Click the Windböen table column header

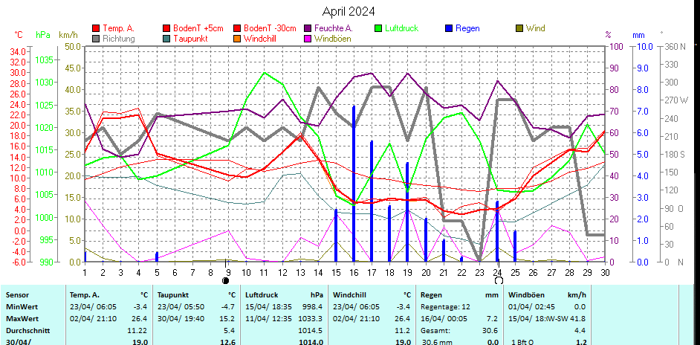(525, 295)
